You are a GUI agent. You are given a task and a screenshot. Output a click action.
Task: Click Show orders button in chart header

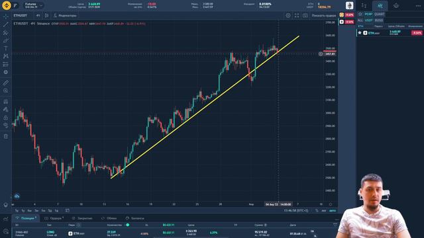(x=324, y=16)
